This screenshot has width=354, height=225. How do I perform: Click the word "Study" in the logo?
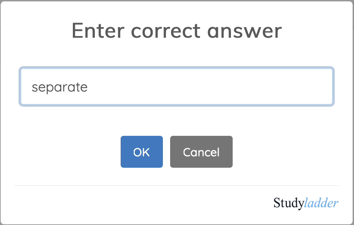(289, 203)
